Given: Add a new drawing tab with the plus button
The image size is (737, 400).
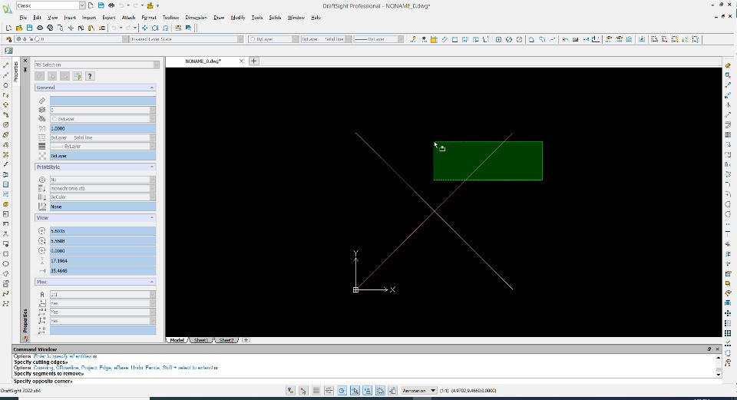Looking at the screenshot, I should [x=254, y=61].
